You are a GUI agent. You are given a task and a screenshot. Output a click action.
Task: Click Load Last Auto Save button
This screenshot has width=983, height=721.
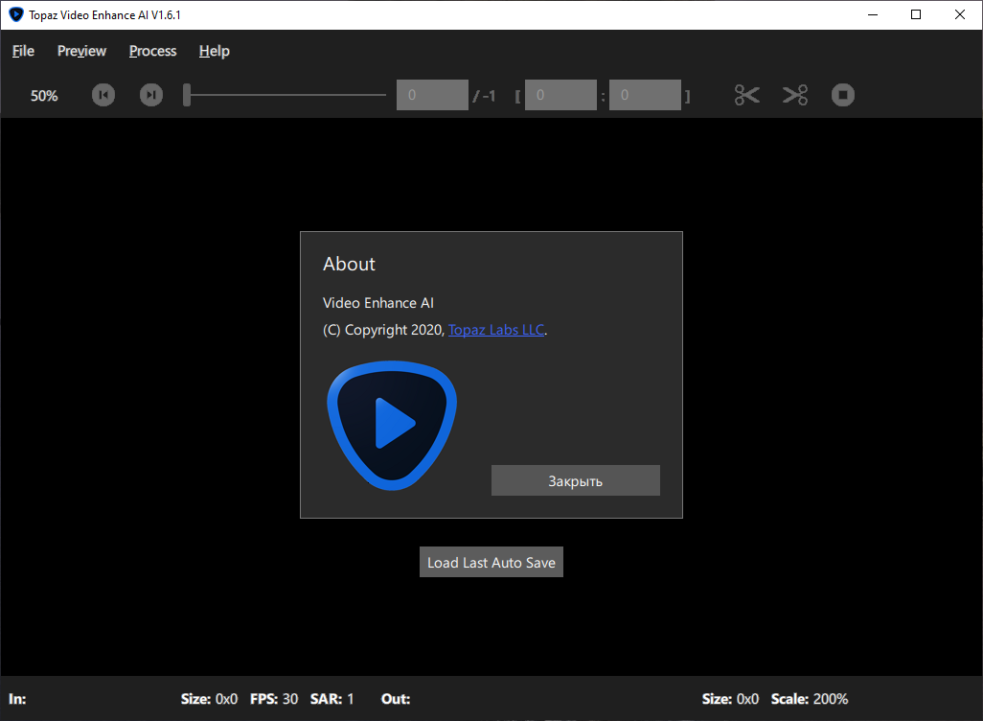(x=491, y=562)
